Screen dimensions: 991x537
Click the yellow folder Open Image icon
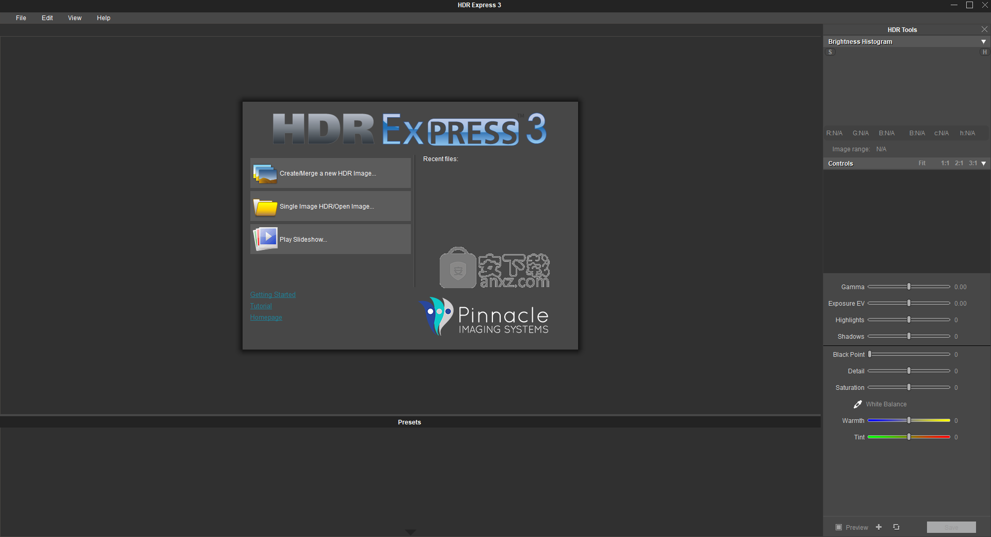pyautogui.click(x=265, y=207)
